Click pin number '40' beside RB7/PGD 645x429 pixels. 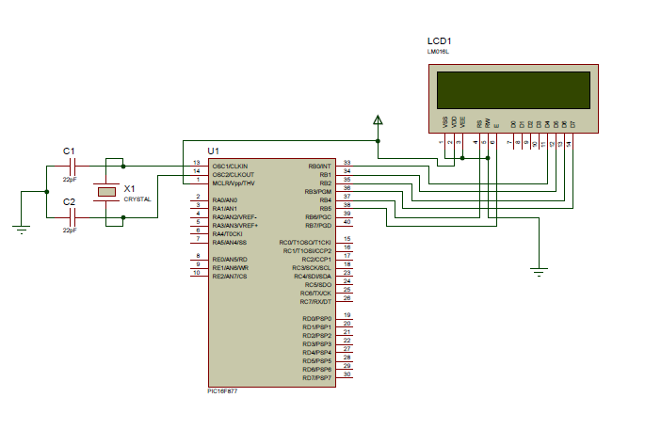pos(347,222)
